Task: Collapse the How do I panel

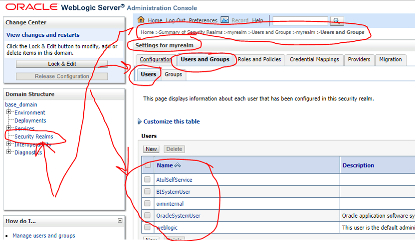Action: [120, 220]
